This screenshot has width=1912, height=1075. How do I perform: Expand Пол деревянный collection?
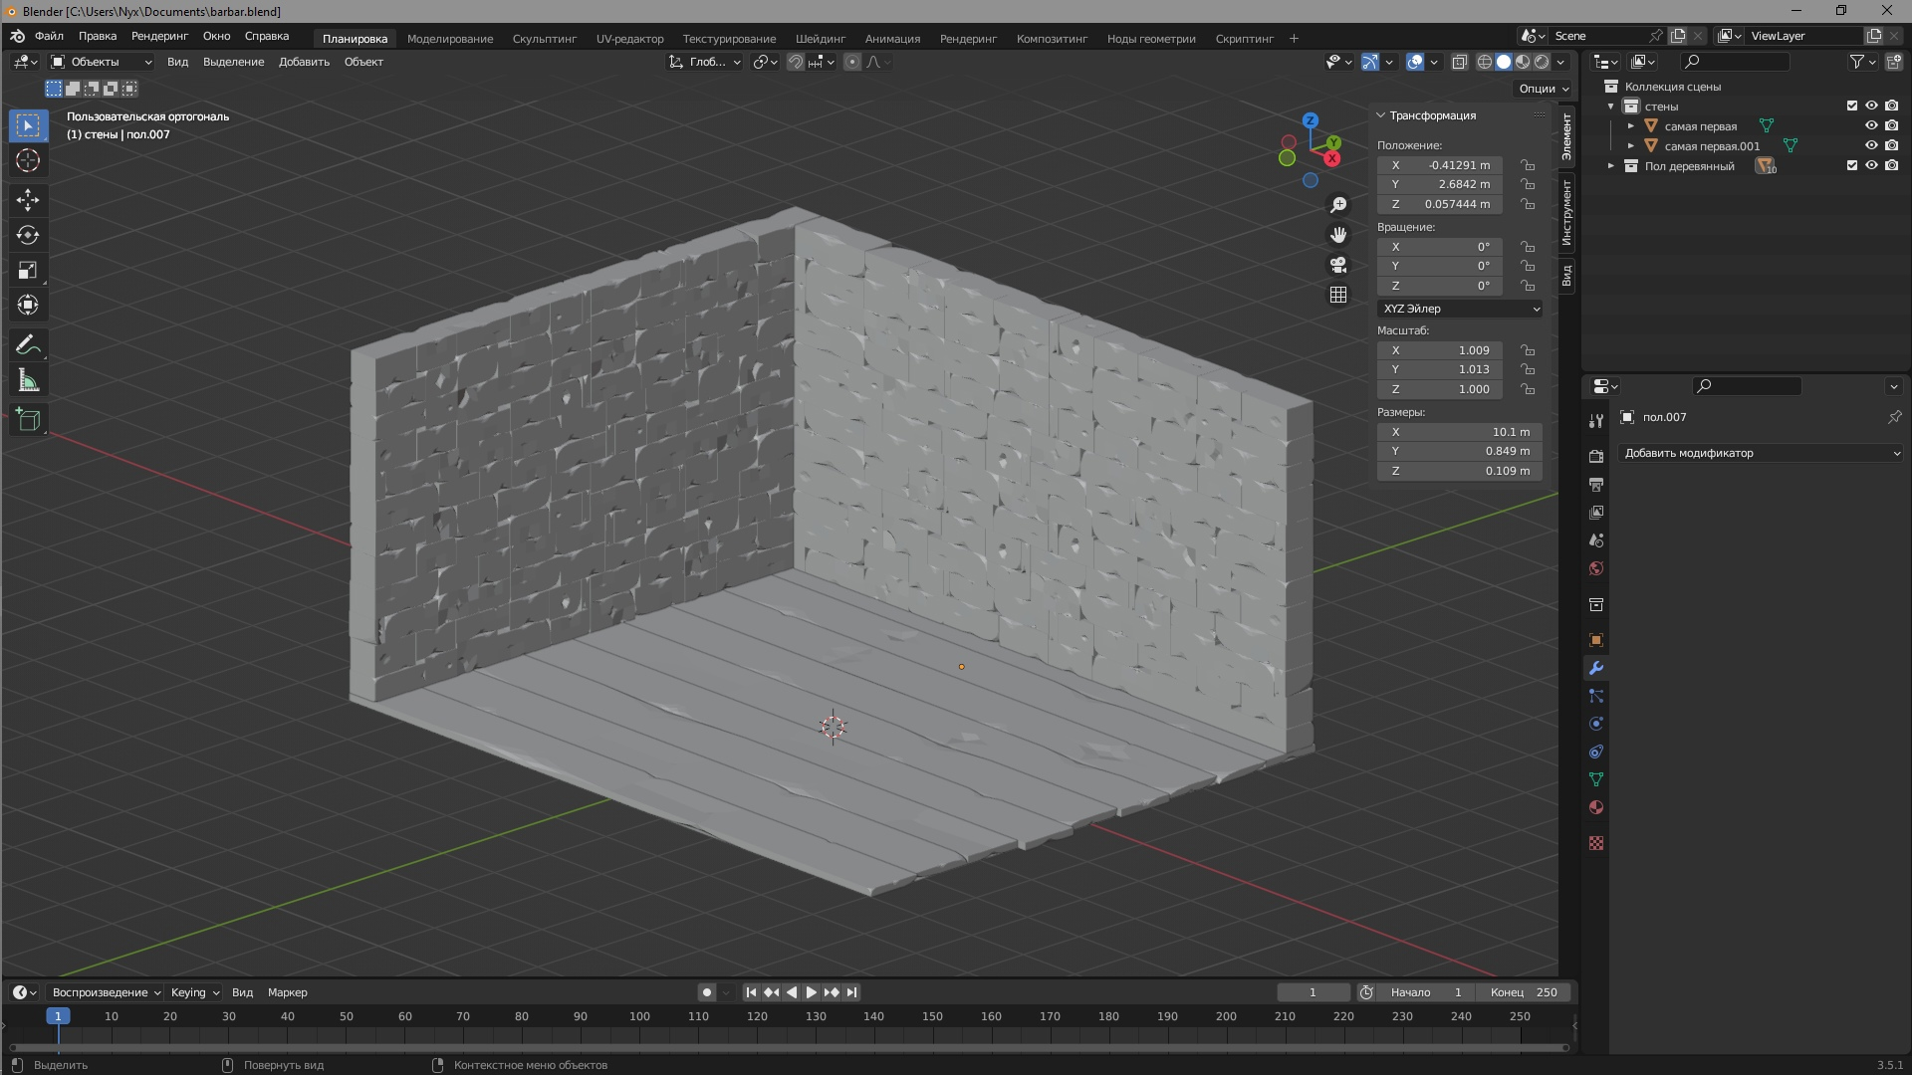click(x=1611, y=166)
